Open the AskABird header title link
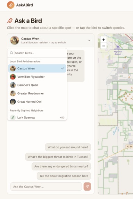Image resolution: width=133 pixels, height=199 pixels. [25, 5]
